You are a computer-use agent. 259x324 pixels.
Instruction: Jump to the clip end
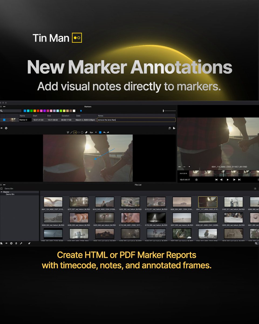(x=239, y=180)
